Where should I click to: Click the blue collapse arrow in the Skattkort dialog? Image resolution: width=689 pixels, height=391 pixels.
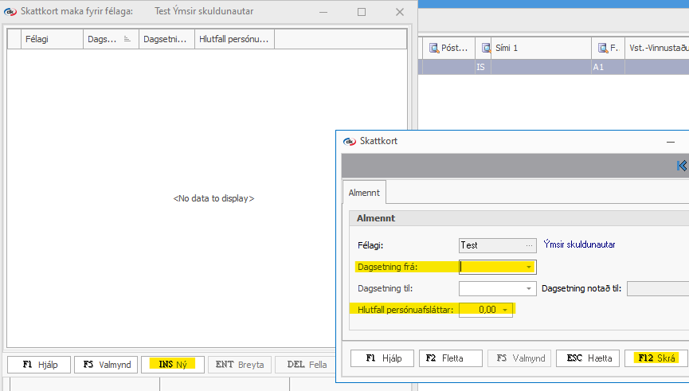(x=682, y=166)
